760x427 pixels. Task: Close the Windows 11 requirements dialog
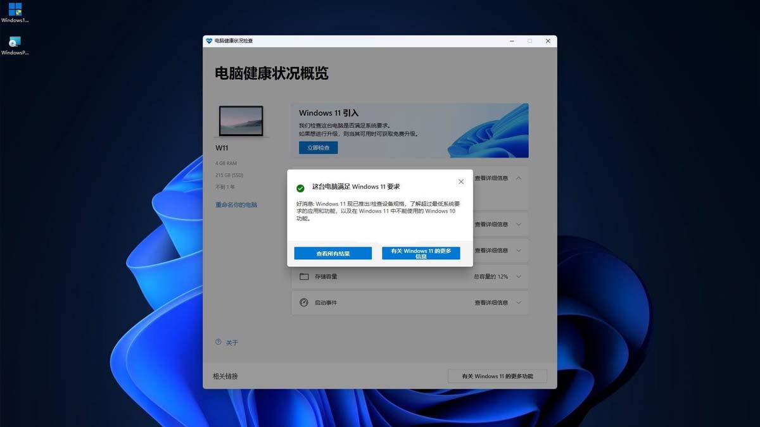point(461,182)
